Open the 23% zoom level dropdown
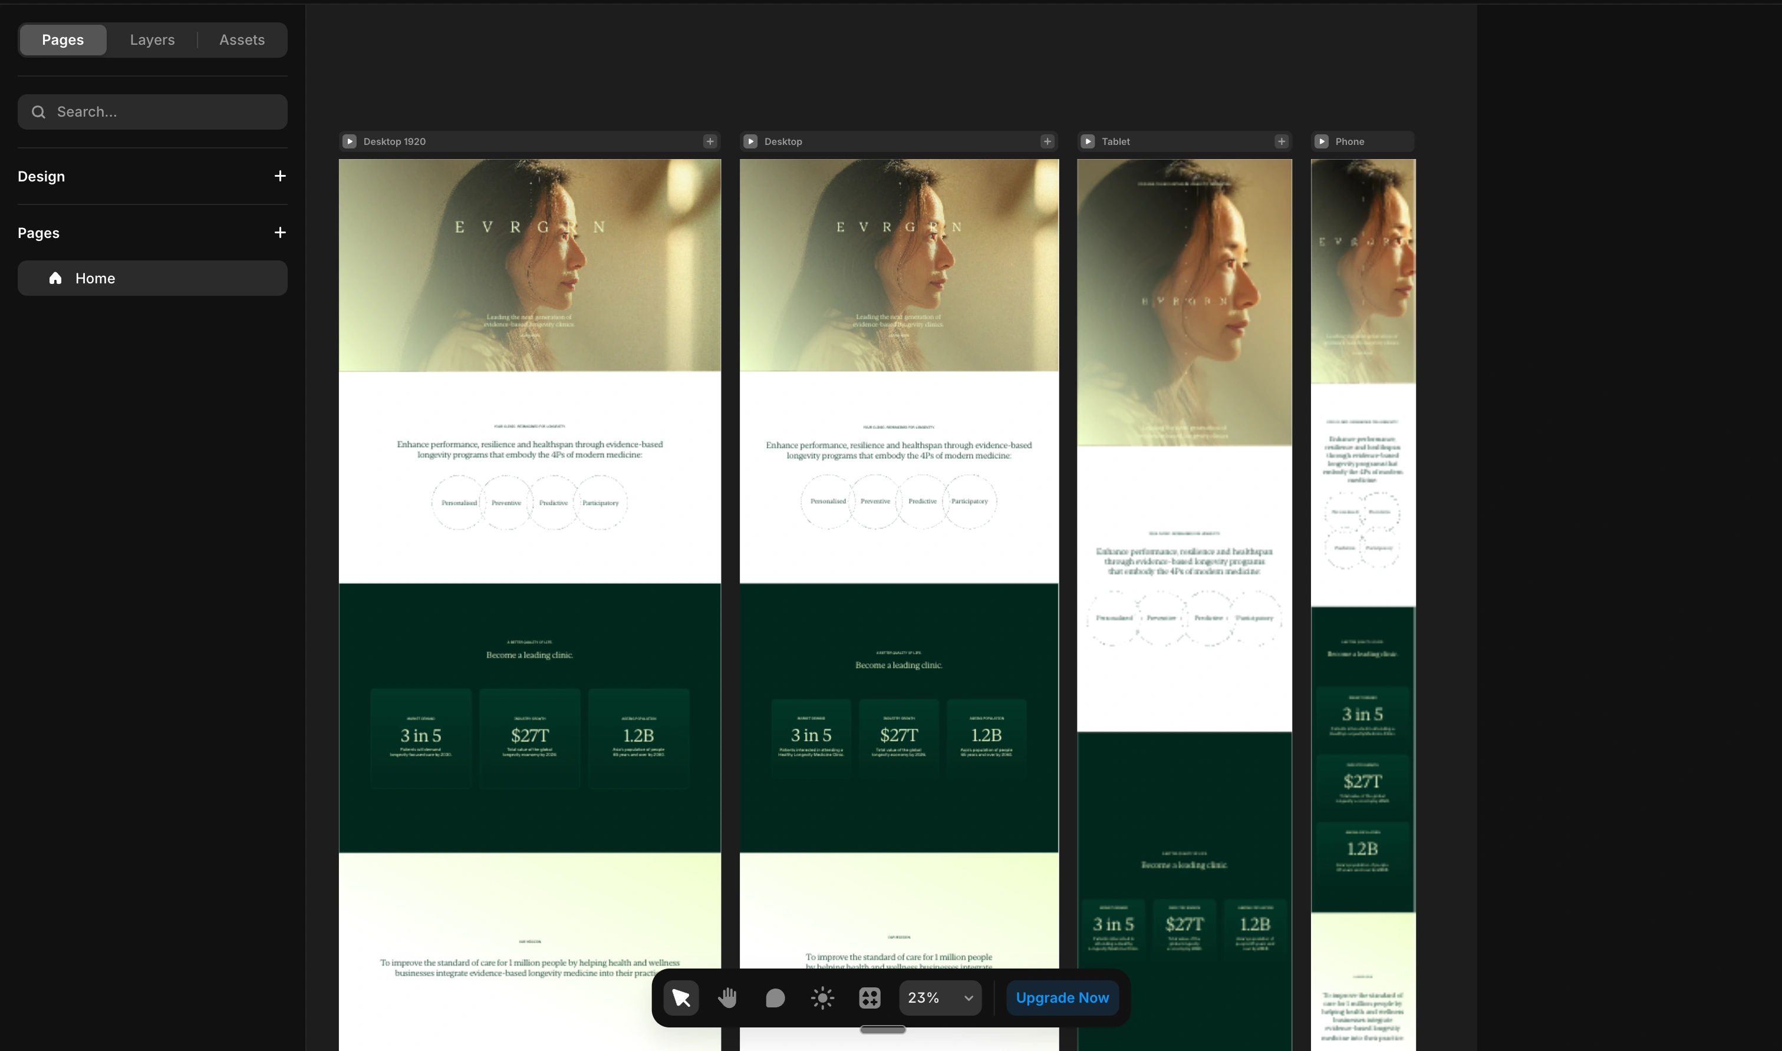The width and height of the screenshot is (1782, 1051). pos(940,997)
